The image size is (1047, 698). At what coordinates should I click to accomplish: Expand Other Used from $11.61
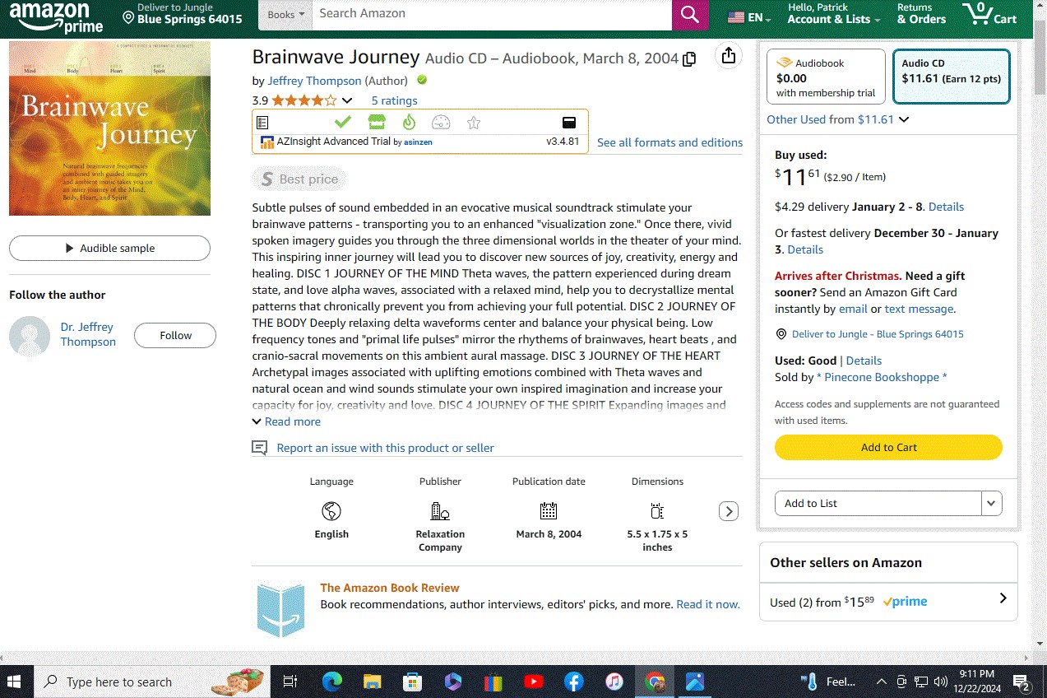[837, 119]
